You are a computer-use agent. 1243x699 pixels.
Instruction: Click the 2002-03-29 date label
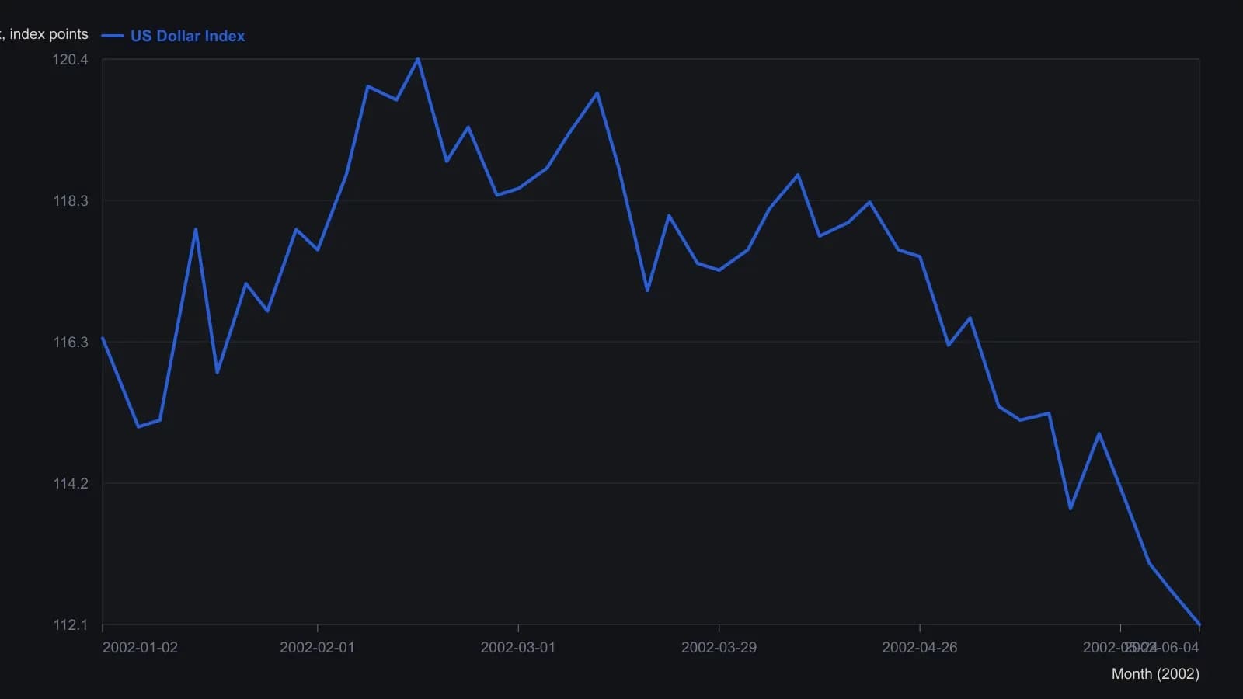pos(719,648)
